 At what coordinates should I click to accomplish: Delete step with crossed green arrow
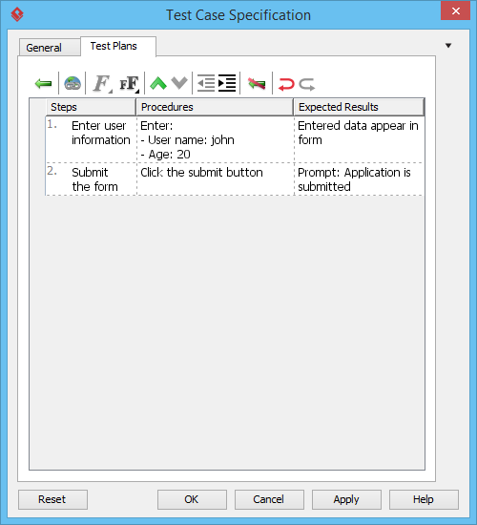(257, 83)
